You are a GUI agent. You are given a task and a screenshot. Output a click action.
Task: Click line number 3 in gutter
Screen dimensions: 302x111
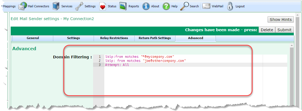click(x=100, y=65)
